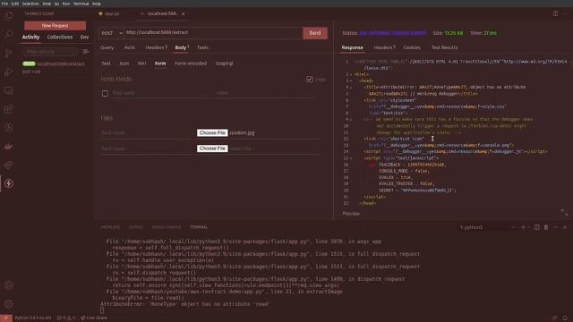Open the Search view in activity bar
The height and width of the screenshot is (322, 573).
click(x=9, y=34)
